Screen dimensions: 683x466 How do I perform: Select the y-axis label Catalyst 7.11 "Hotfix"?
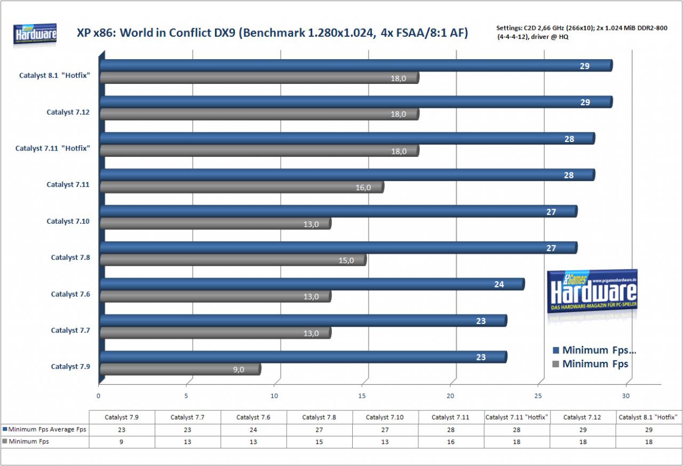52,148
